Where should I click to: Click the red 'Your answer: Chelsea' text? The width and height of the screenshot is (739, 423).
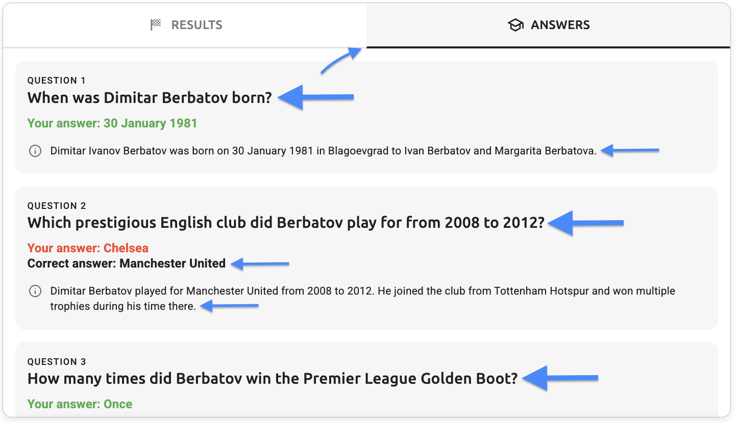click(x=88, y=248)
